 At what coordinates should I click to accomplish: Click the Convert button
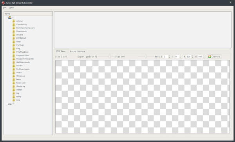click(214, 57)
